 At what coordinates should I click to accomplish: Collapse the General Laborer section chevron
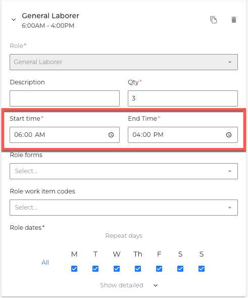[14, 20]
